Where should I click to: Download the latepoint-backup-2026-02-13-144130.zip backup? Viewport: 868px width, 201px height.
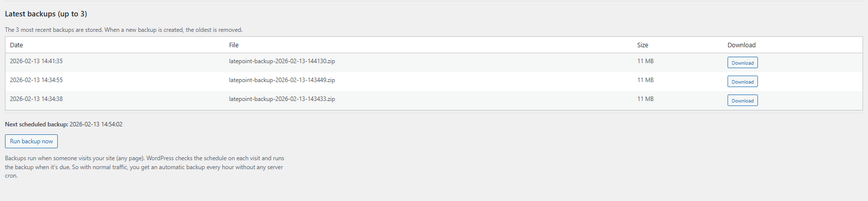click(742, 63)
